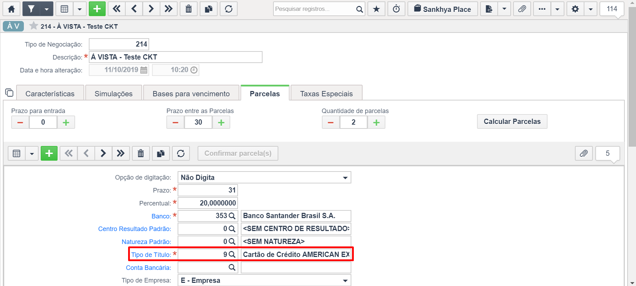Duplicate record in top toolbar
Viewport: 636px width, 286px height.
tap(208, 9)
